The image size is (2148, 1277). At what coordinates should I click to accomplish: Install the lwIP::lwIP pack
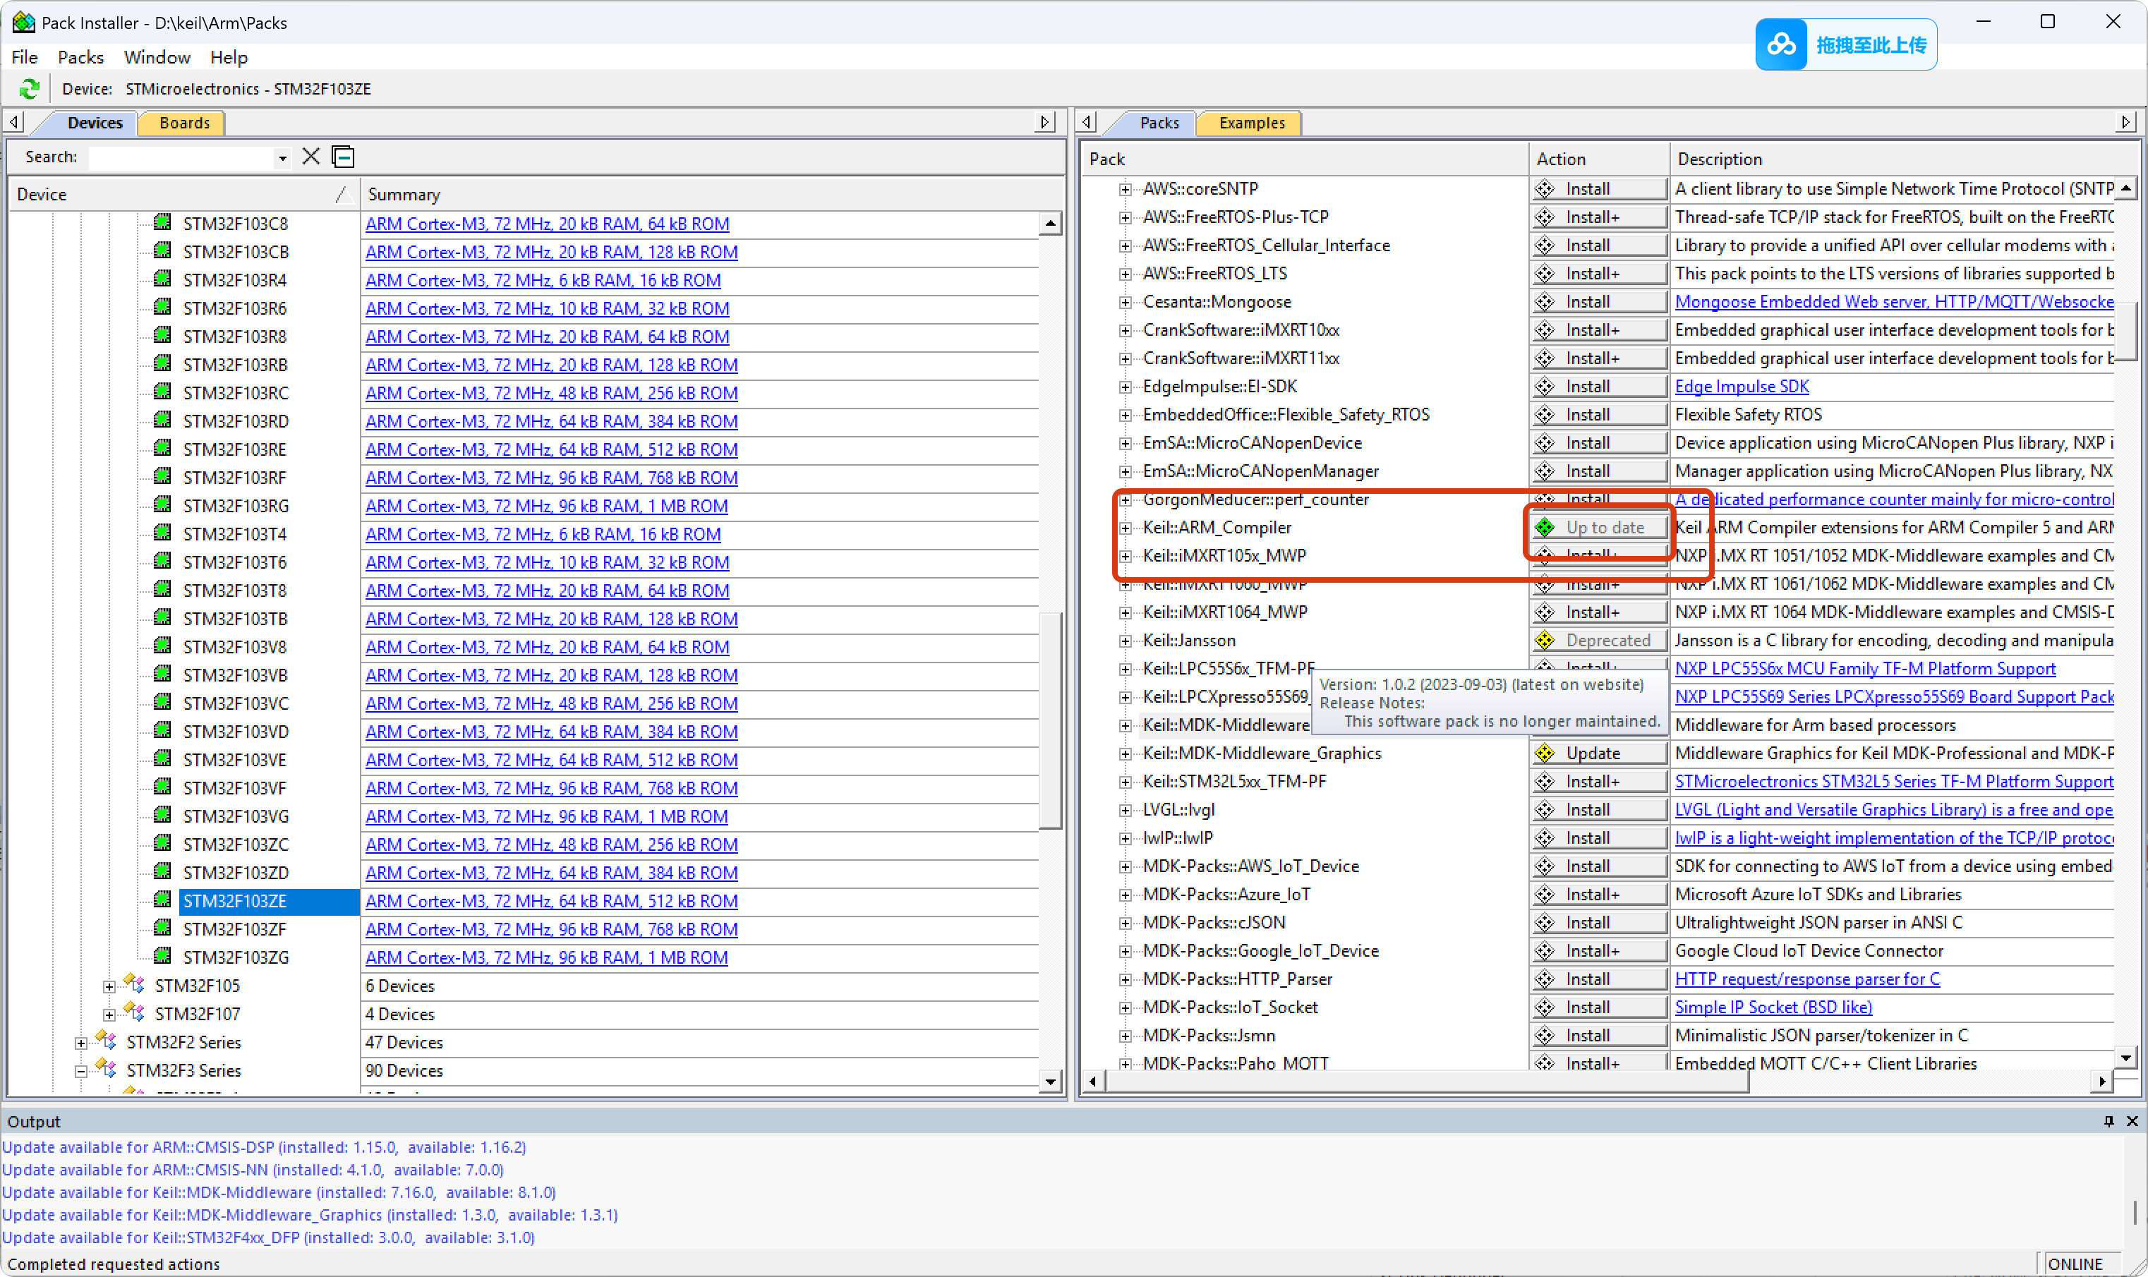(1599, 837)
